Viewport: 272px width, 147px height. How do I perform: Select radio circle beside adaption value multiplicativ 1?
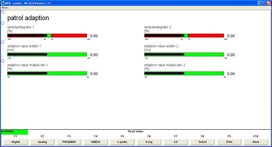click(x=3, y=61)
